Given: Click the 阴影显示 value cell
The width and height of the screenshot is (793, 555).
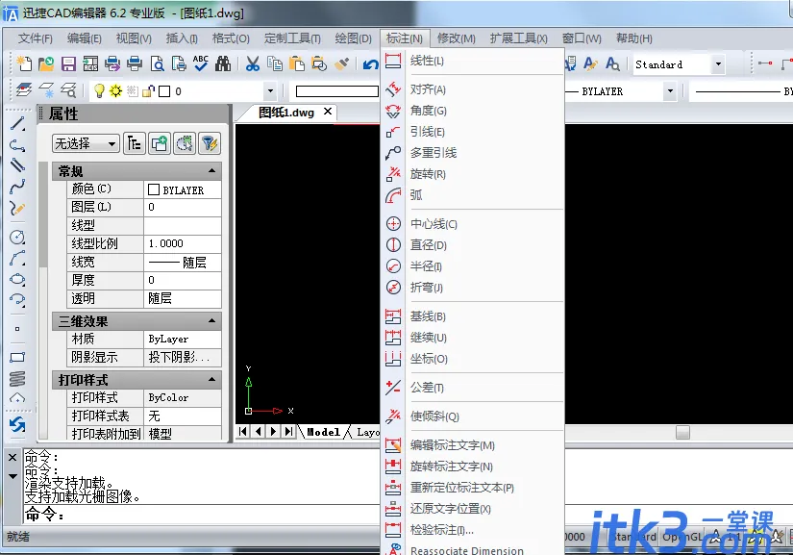Looking at the screenshot, I should click(183, 357).
